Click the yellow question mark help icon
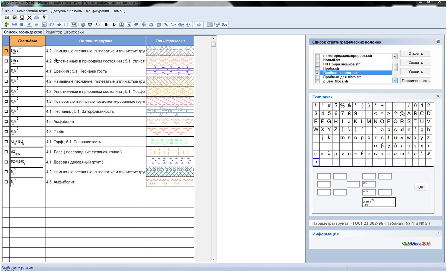Image resolution: width=447 pixels, height=272 pixels. [x=44, y=17]
